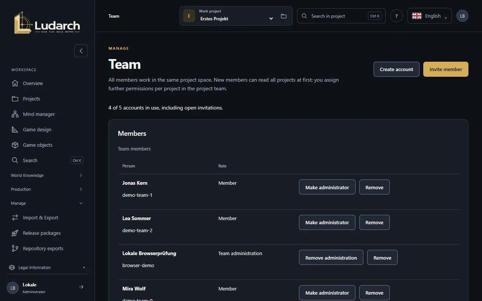
Task: Click the Search in project field
Action: pos(341,16)
